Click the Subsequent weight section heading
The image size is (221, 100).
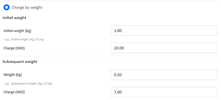point(20,62)
